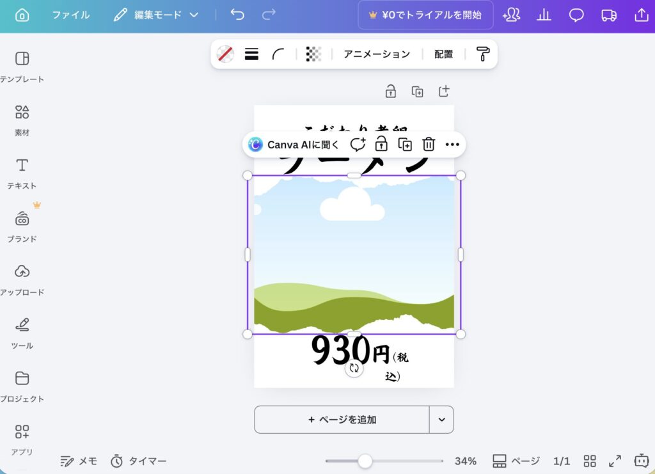Image resolution: width=655 pixels, height=474 pixels.
Task: Click the Home icon in top bar
Action: click(22, 15)
